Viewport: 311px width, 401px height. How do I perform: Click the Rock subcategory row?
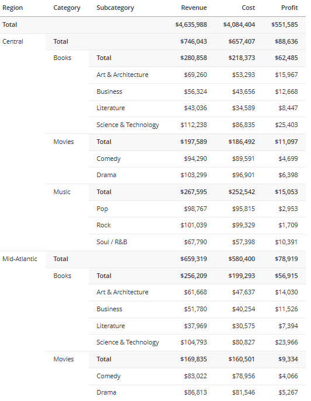[x=197, y=225]
